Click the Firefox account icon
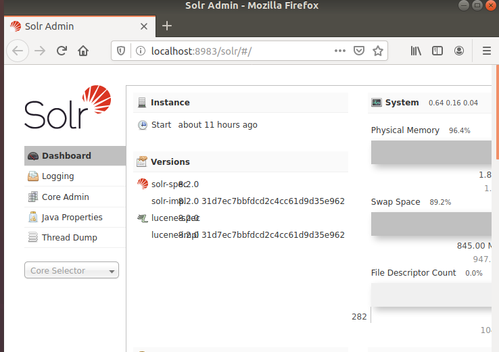Viewport: 499px width, 352px height. click(459, 51)
